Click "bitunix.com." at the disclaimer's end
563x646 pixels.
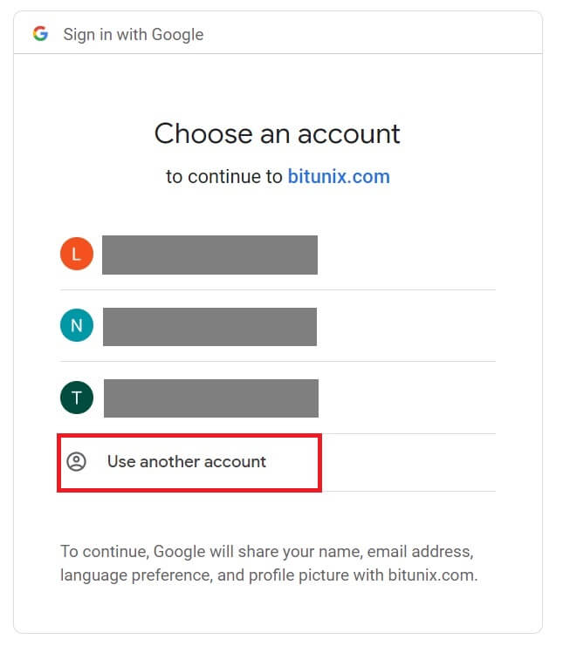click(x=434, y=575)
